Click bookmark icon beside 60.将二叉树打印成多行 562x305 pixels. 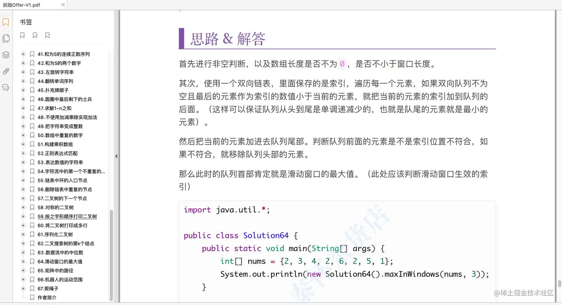[32, 225]
